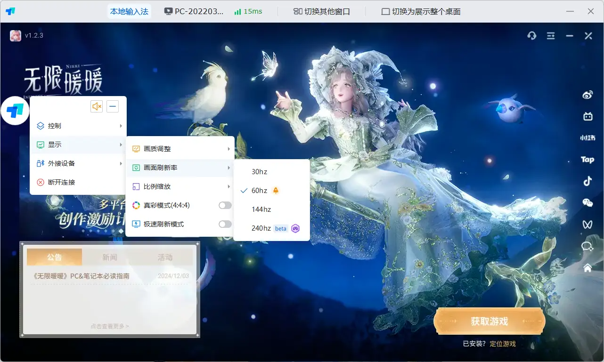The height and width of the screenshot is (362, 604).
Task: Click the PC-202203... device name
Action: [x=194, y=11]
